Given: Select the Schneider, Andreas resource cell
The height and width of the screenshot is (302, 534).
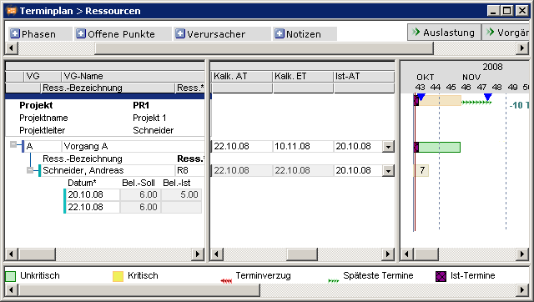Looking at the screenshot, I should click(x=108, y=170).
